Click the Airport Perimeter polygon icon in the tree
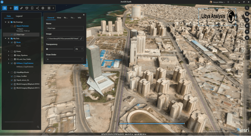251x136 pixels. coord(15,26)
